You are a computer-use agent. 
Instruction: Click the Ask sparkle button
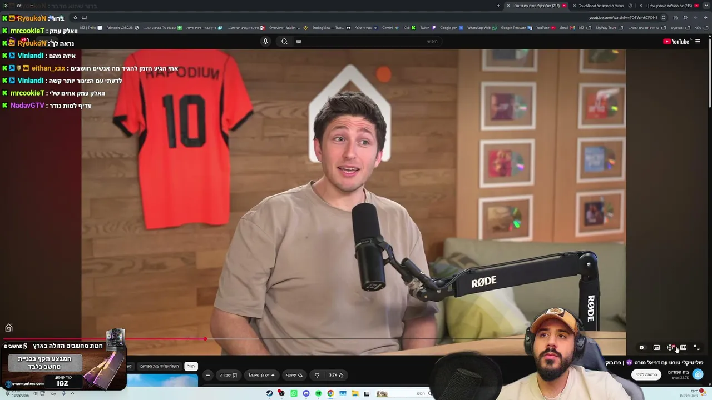pyautogui.click(x=261, y=375)
